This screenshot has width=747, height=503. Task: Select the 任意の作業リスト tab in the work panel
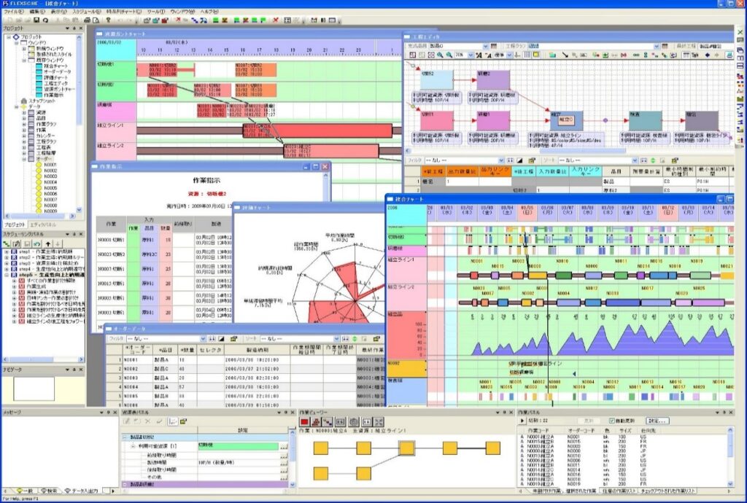619,491
